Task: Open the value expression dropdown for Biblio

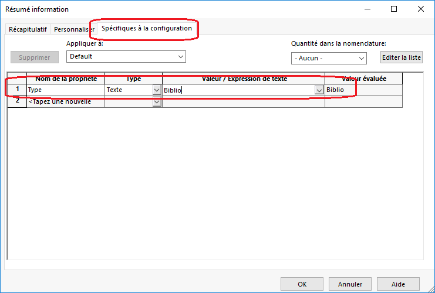Action: pos(319,90)
